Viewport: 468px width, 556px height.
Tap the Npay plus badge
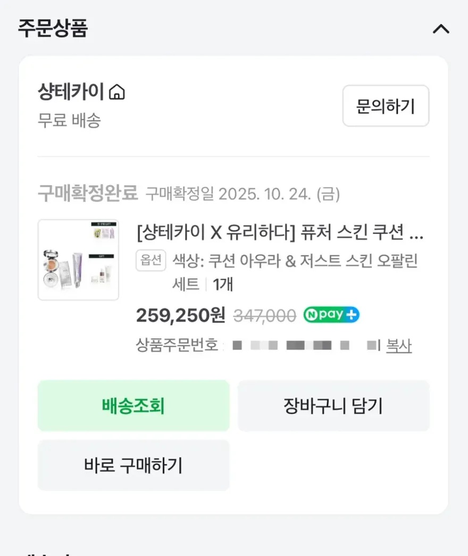(331, 314)
